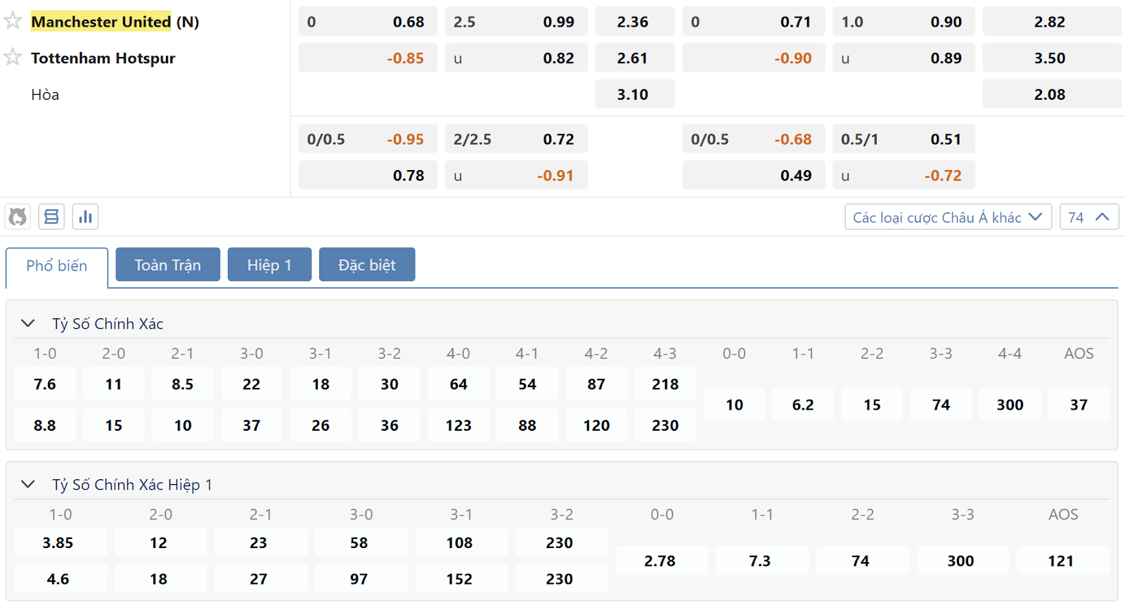Click the 'Hòa' draw label

(x=45, y=95)
